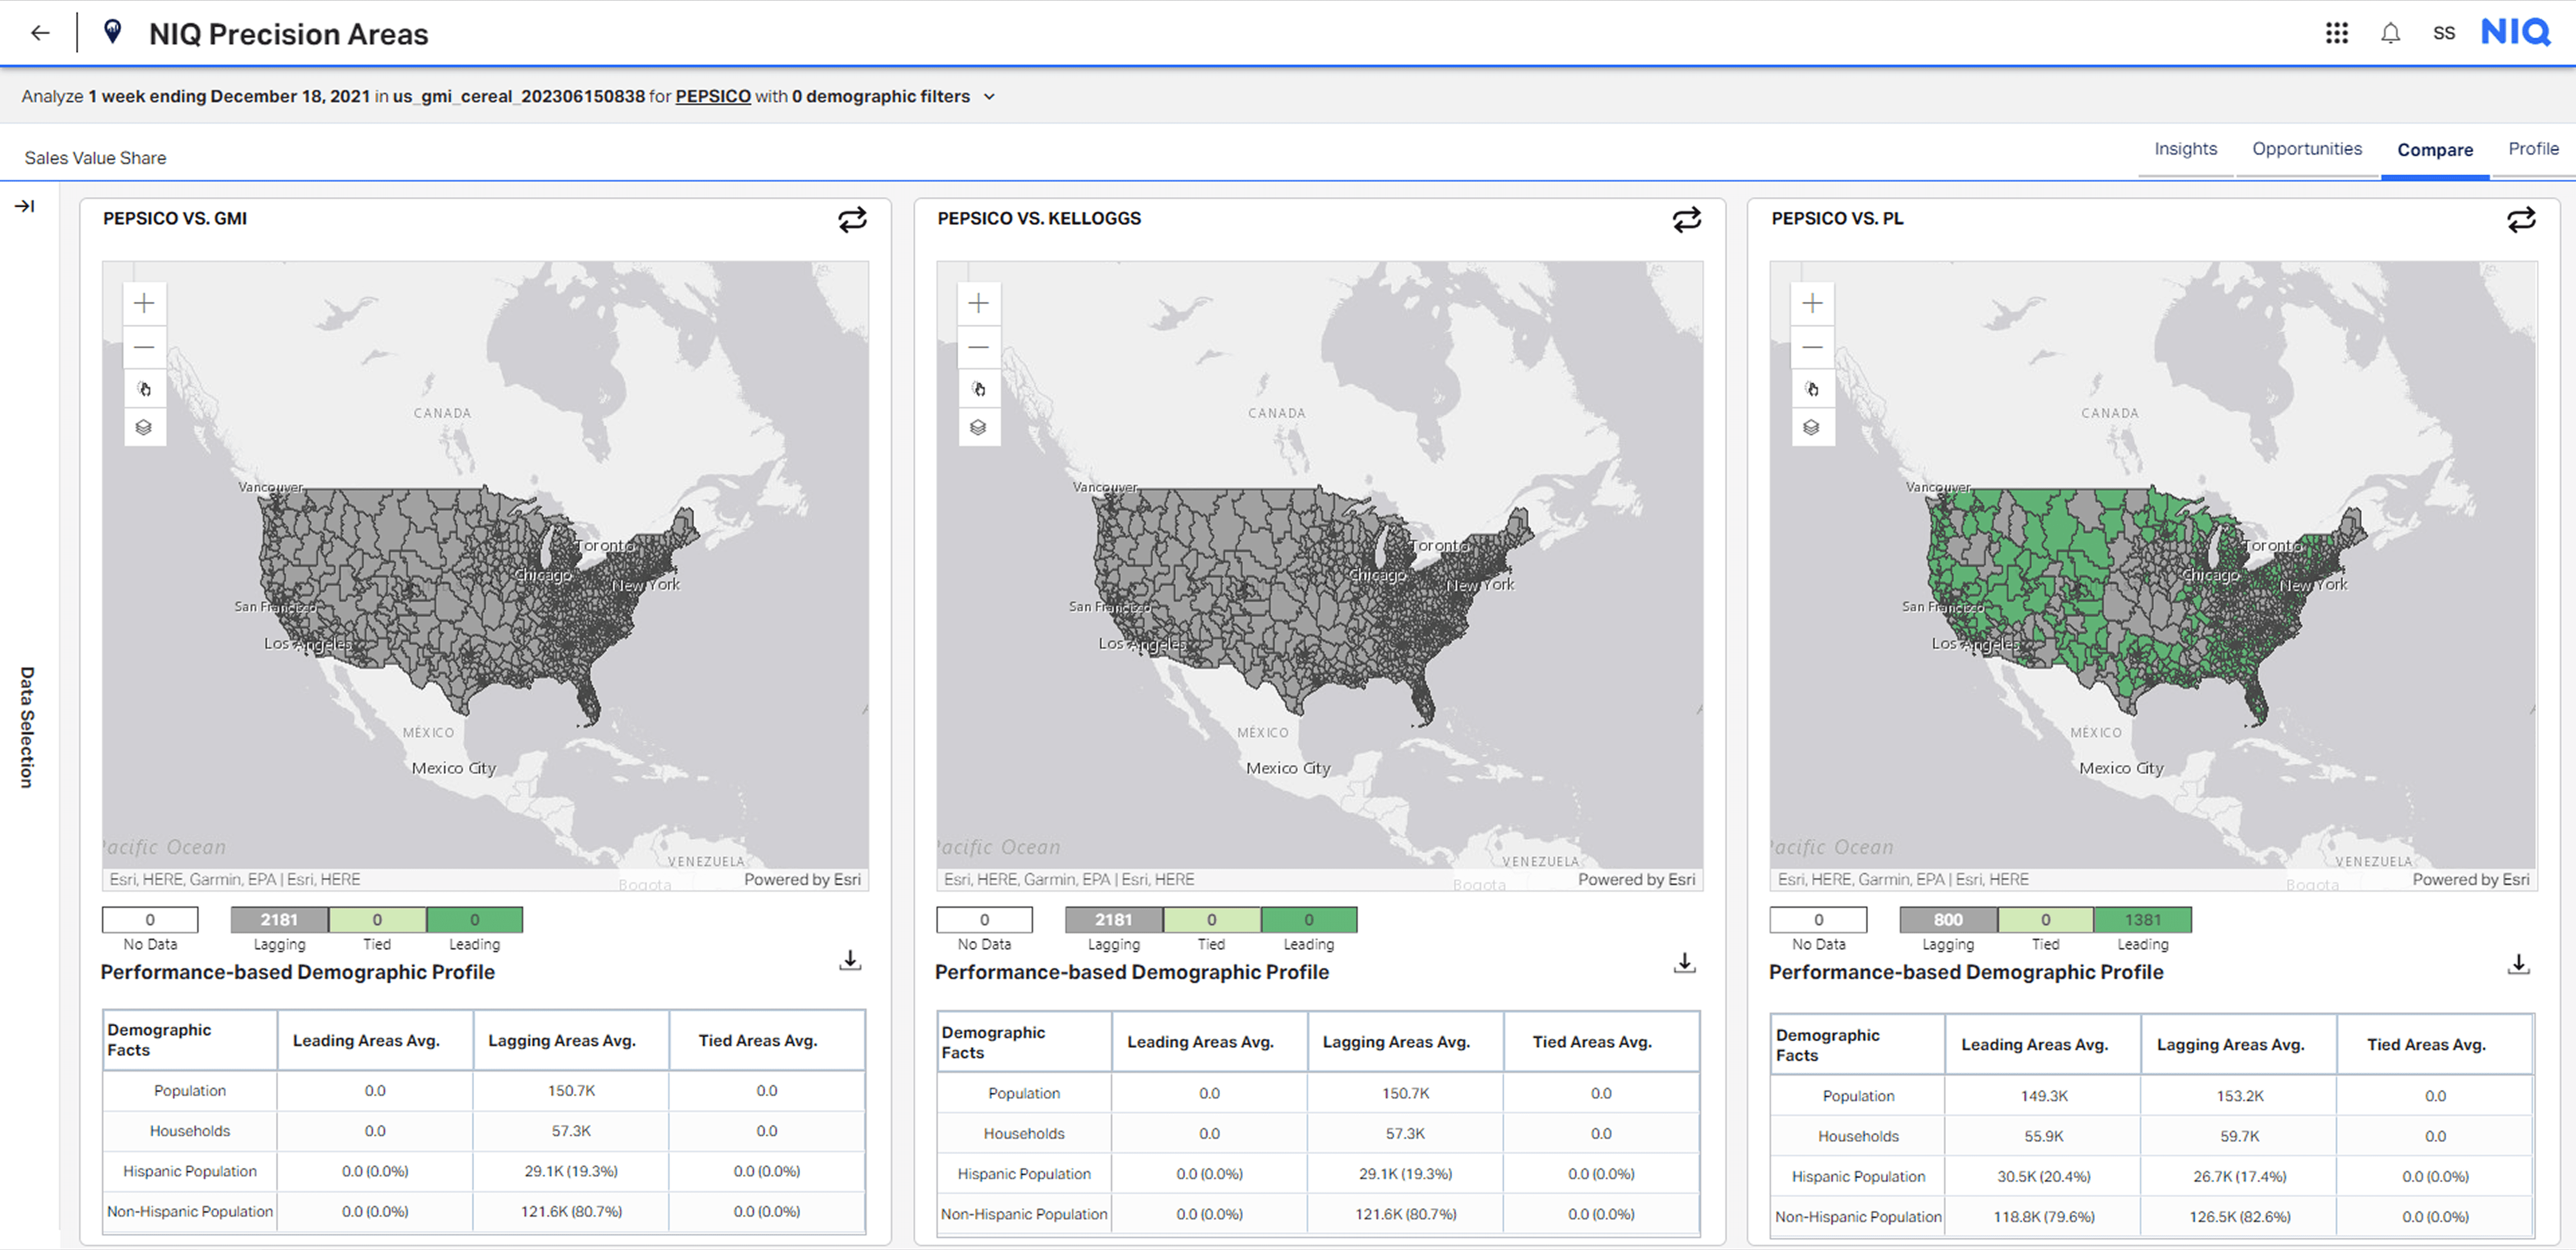Select the Compare tab
Screen dimensions: 2576x1250
click(x=2435, y=150)
